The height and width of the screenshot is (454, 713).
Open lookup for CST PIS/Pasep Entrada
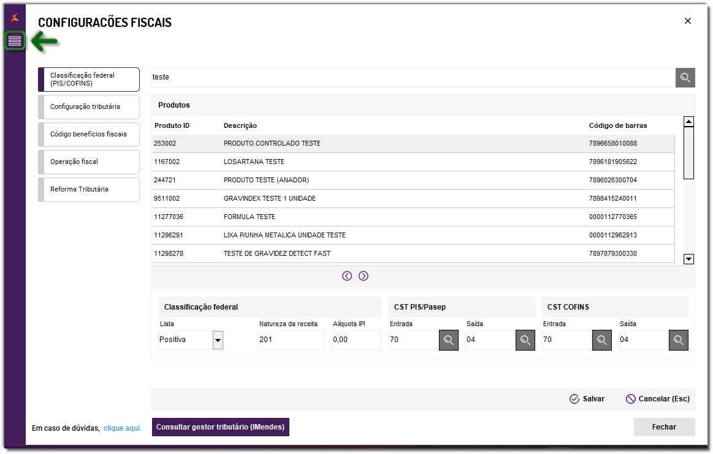[448, 340]
